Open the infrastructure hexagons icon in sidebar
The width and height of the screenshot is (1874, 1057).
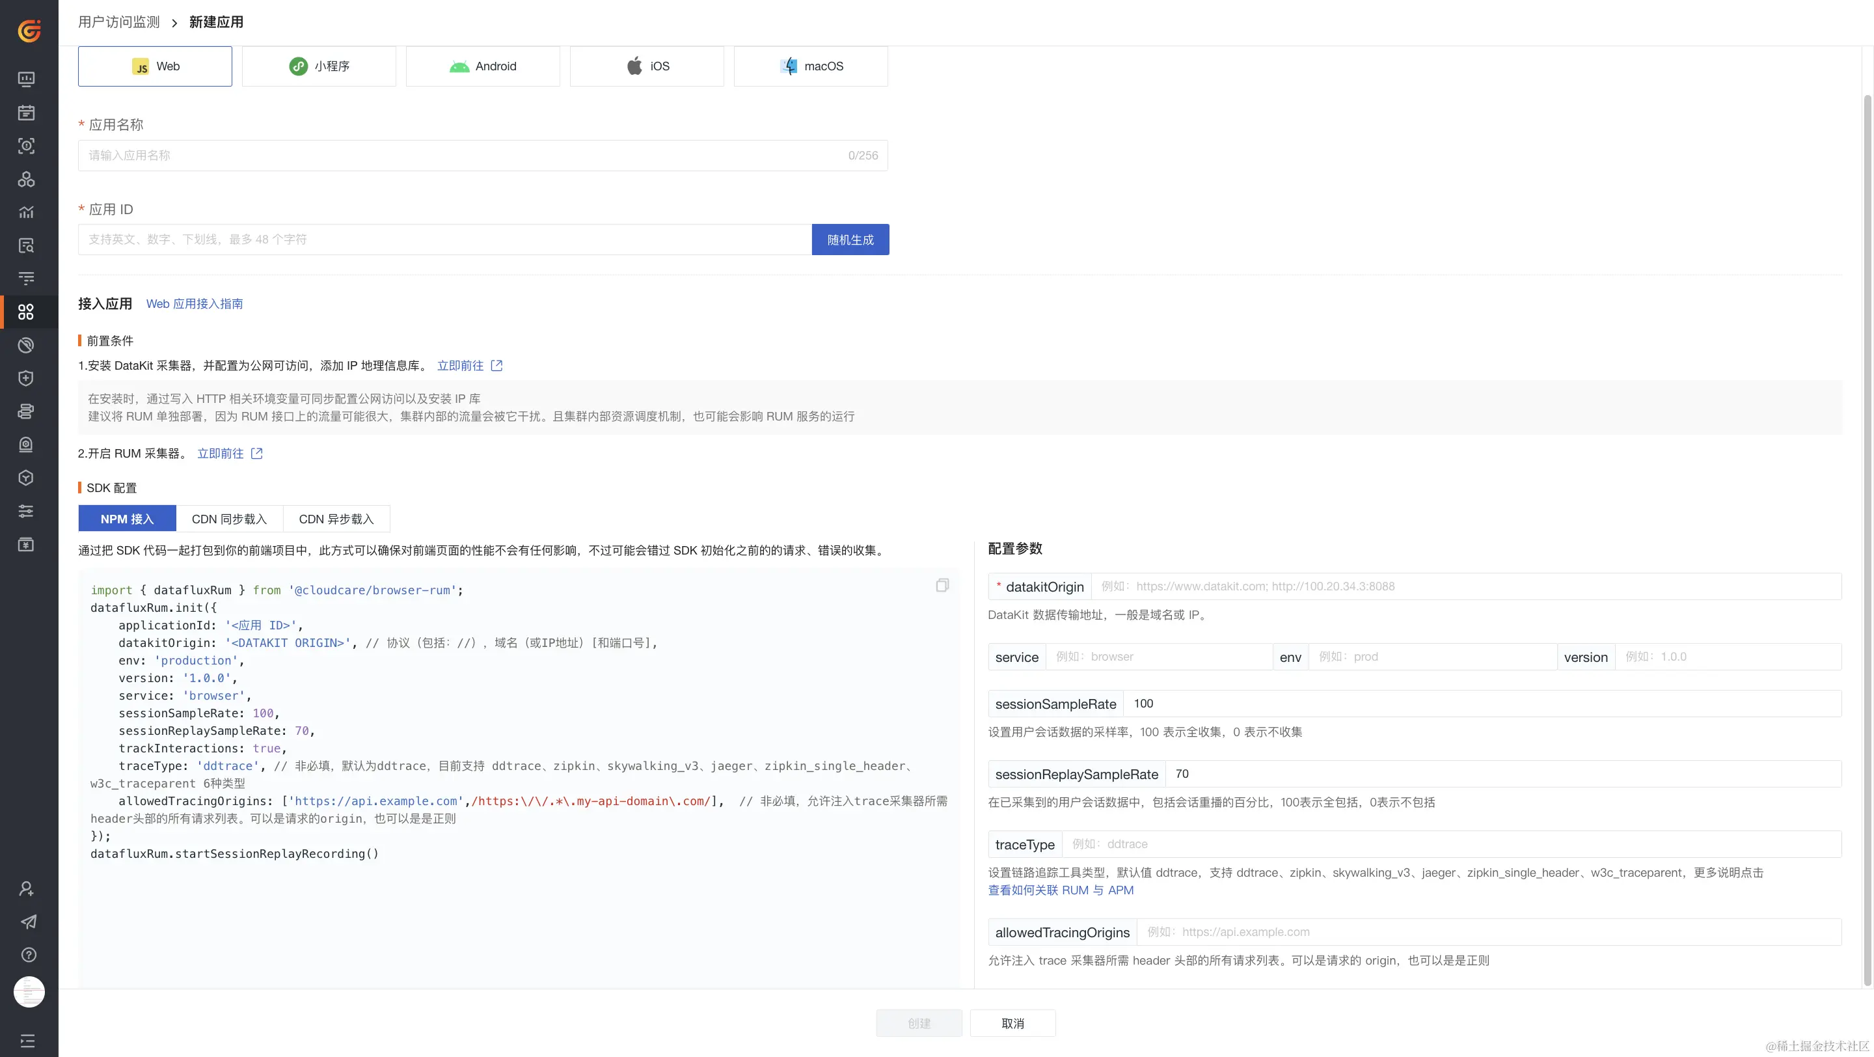tap(26, 179)
